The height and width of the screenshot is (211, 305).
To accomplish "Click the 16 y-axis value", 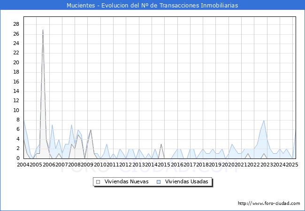I will point(16,82).
